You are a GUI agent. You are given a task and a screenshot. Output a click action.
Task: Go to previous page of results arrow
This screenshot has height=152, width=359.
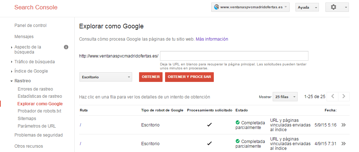click(x=333, y=96)
